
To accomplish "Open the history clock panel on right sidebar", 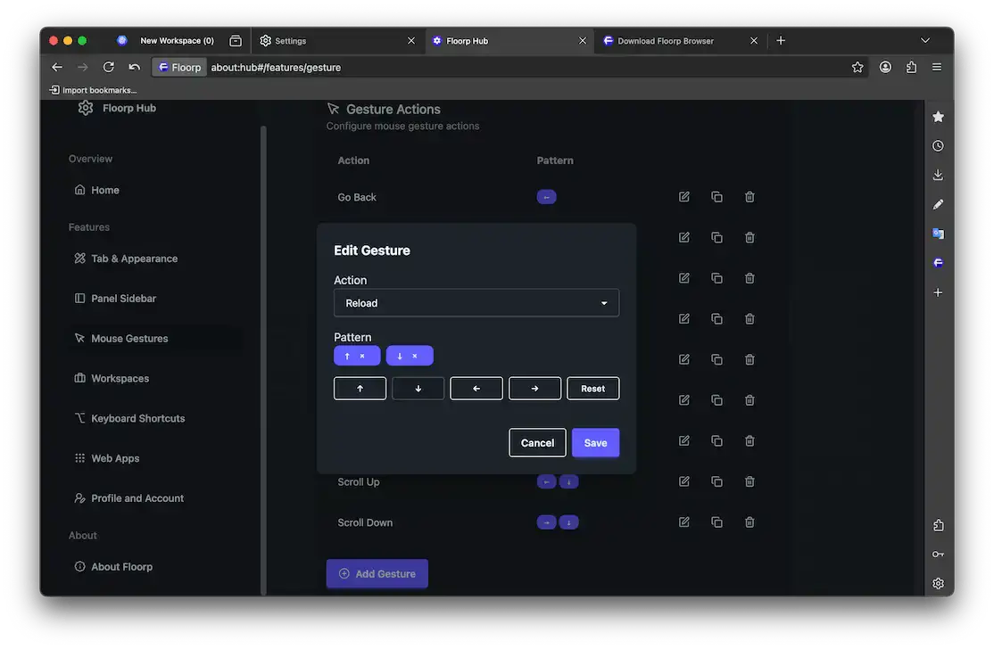I will pyautogui.click(x=938, y=145).
